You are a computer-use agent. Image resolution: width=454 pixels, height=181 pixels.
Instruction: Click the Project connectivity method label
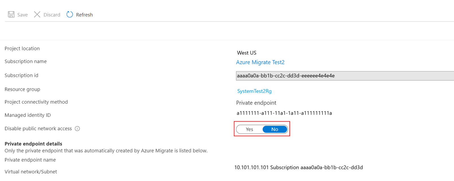click(x=36, y=102)
